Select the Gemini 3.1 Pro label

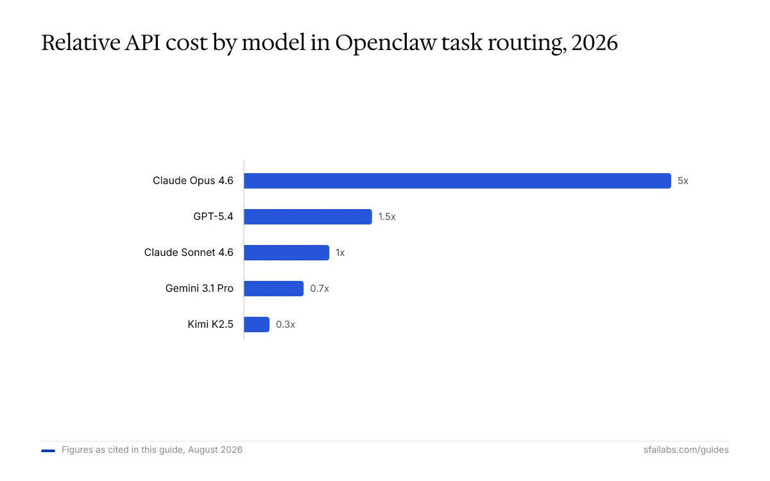(x=200, y=289)
